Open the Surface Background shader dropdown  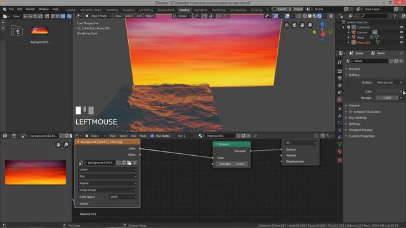click(x=388, y=82)
